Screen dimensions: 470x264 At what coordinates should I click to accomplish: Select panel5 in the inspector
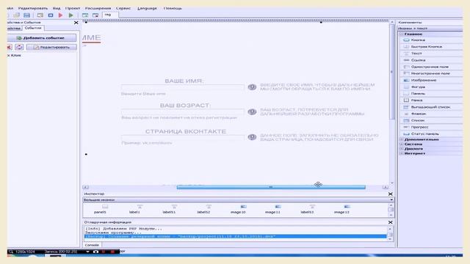pyautogui.click(x=100, y=209)
